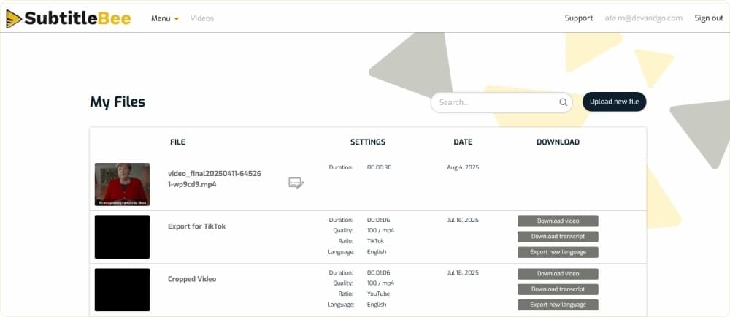Expand the Menu dropdown arrow

177,19
